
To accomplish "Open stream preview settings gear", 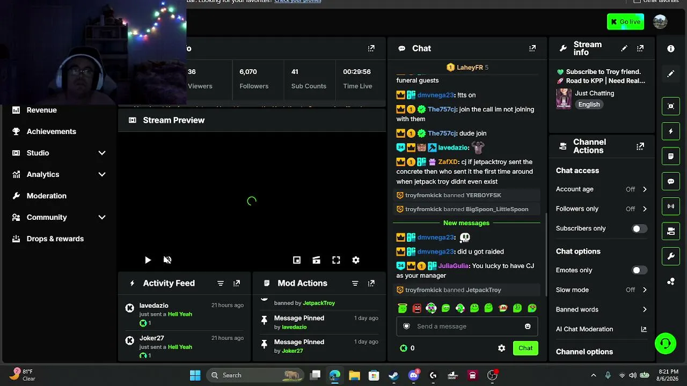I will coord(356,260).
